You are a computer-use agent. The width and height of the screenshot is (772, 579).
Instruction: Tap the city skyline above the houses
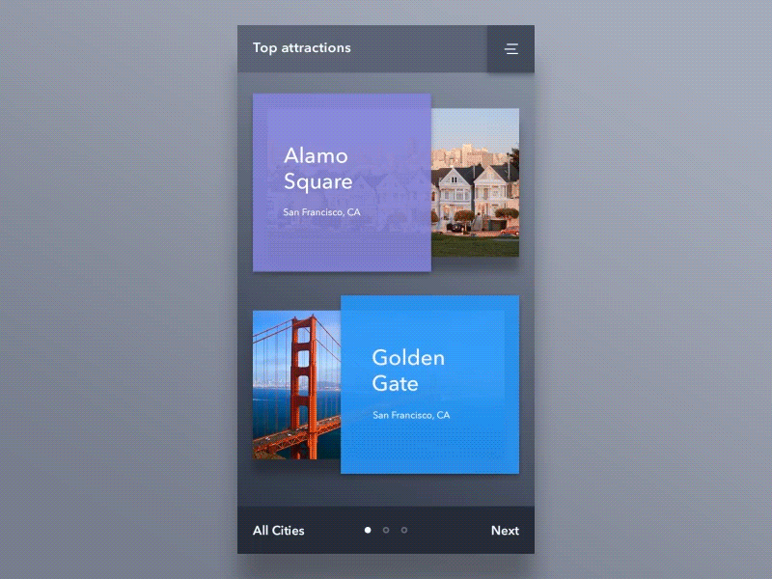click(x=473, y=152)
